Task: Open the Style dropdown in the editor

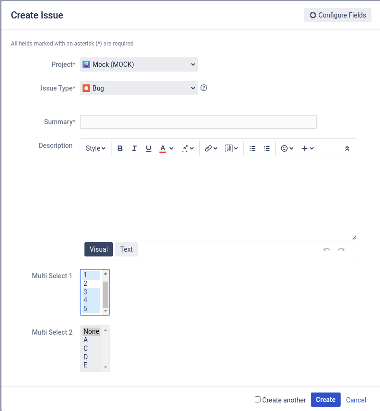Action: tap(94, 148)
